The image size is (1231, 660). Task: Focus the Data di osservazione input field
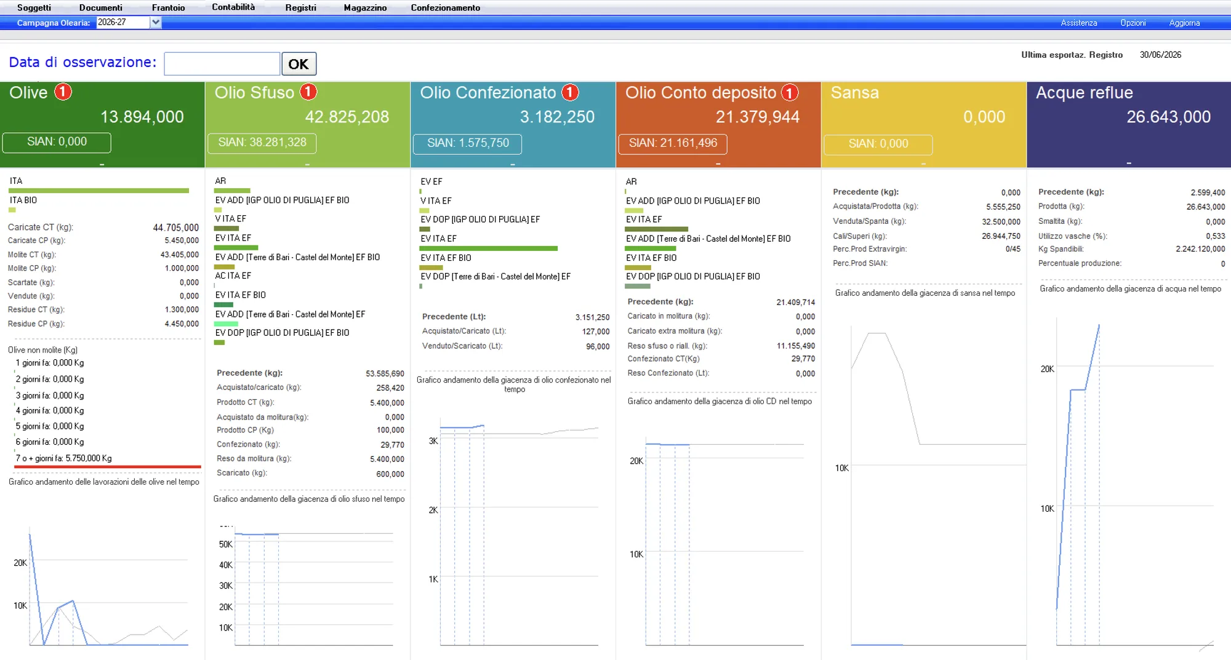[222, 64]
